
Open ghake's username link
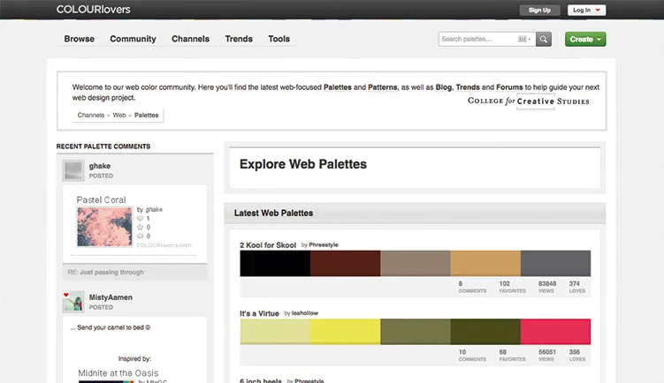(x=100, y=166)
